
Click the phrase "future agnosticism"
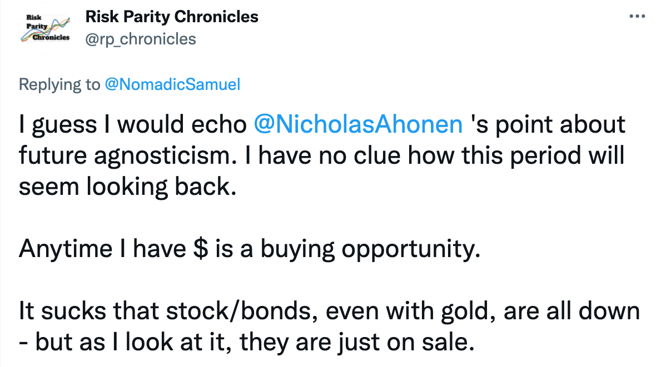click(x=125, y=156)
